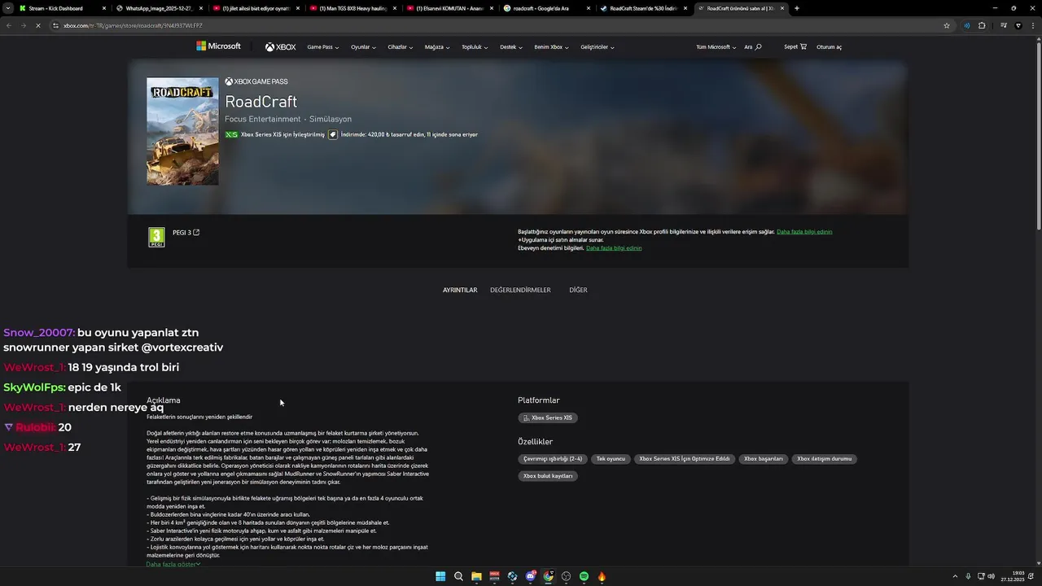Click the Xbox başarıları feature tag
1042x586 pixels.
[764, 459]
